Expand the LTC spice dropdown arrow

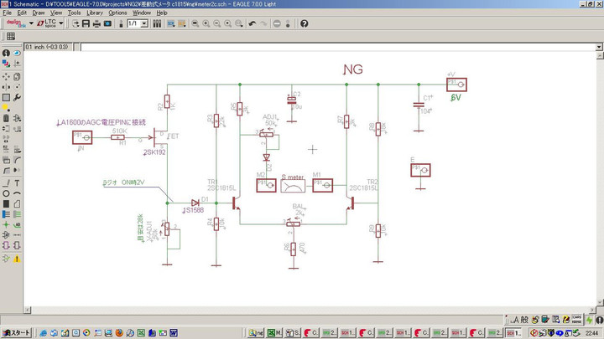coord(63,23)
